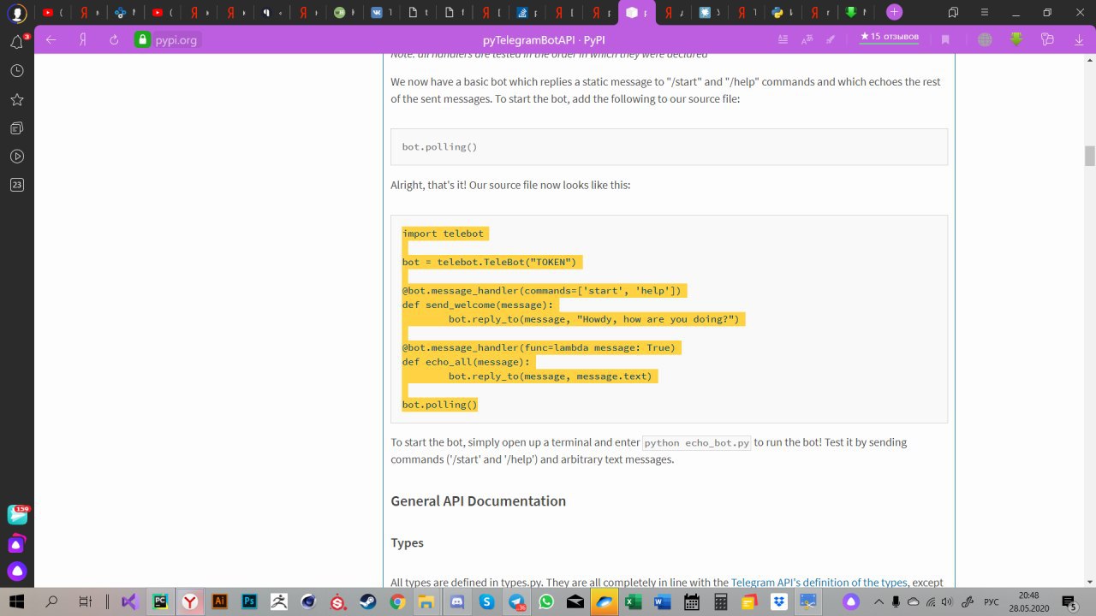Viewport: 1096px width, 616px height.
Task: Open the user profile avatar icon
Action: [x=17, y=13]
